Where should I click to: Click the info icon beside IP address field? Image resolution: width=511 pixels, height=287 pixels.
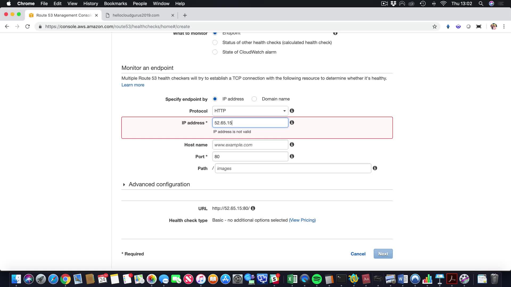292,123
